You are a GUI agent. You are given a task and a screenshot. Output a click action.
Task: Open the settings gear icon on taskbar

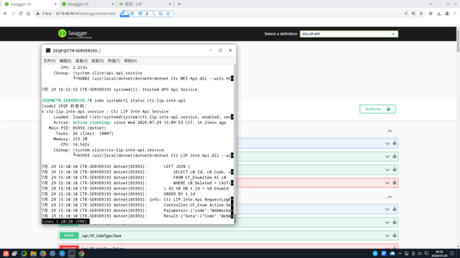(x=53, y=253)
